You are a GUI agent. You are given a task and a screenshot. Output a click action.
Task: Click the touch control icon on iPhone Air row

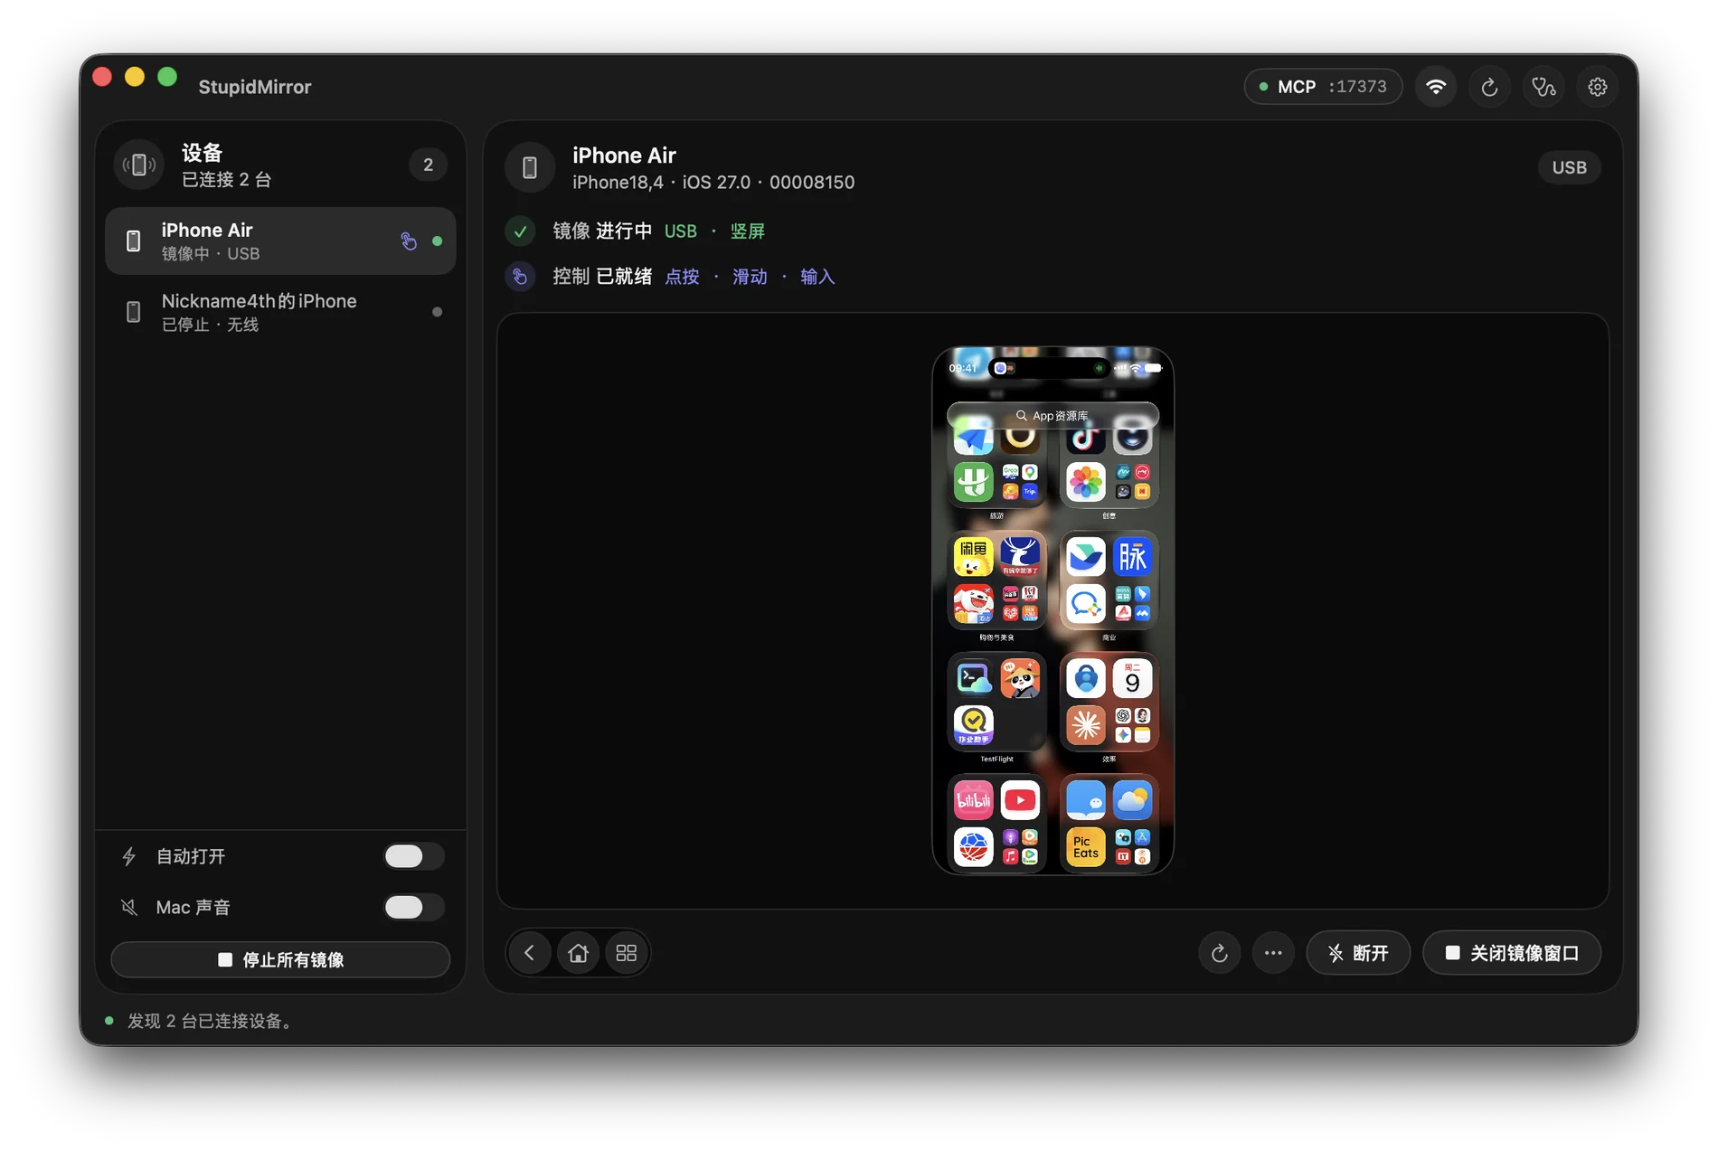(409, 241)
